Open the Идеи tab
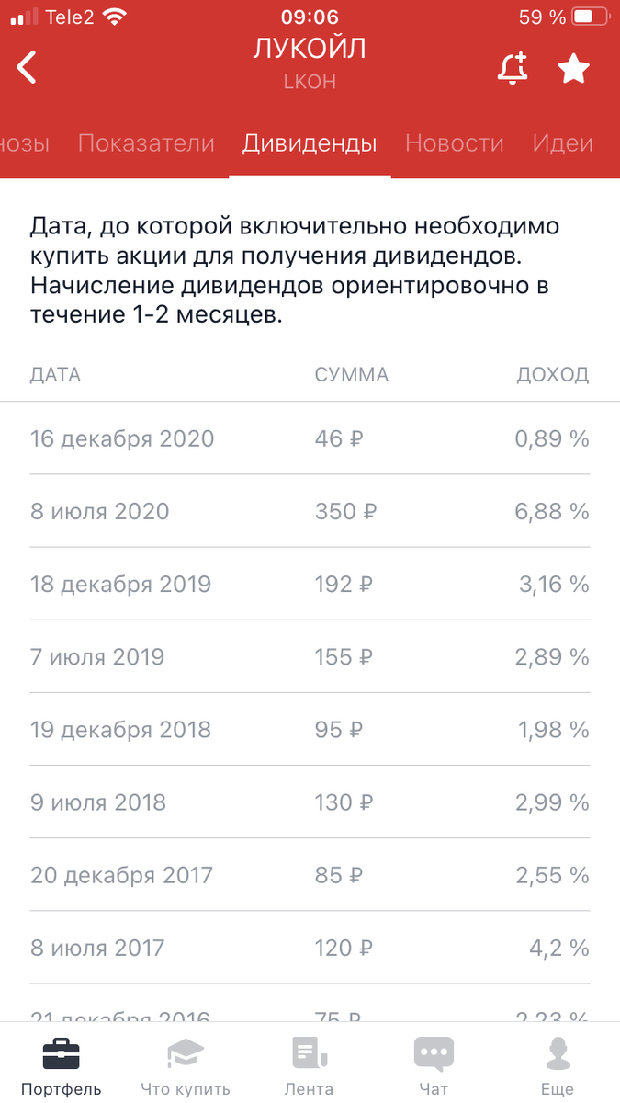620x1103 pixels. point(562,143)
